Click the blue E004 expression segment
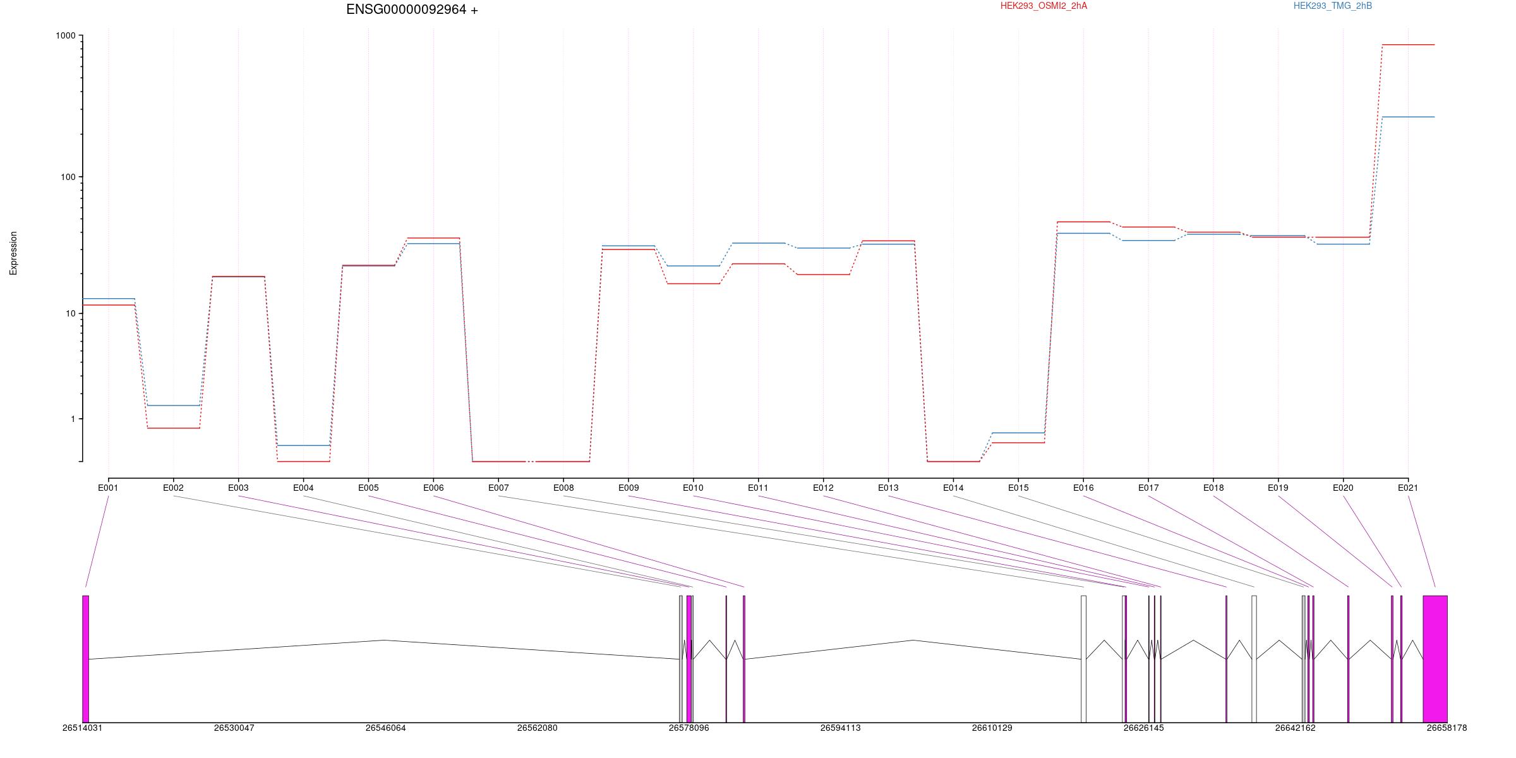Viewport: 1516px width, 758px height. tap(304, 445)
